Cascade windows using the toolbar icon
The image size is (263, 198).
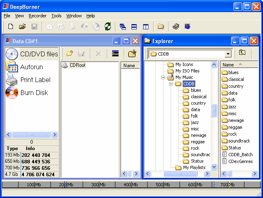point(123,27)
